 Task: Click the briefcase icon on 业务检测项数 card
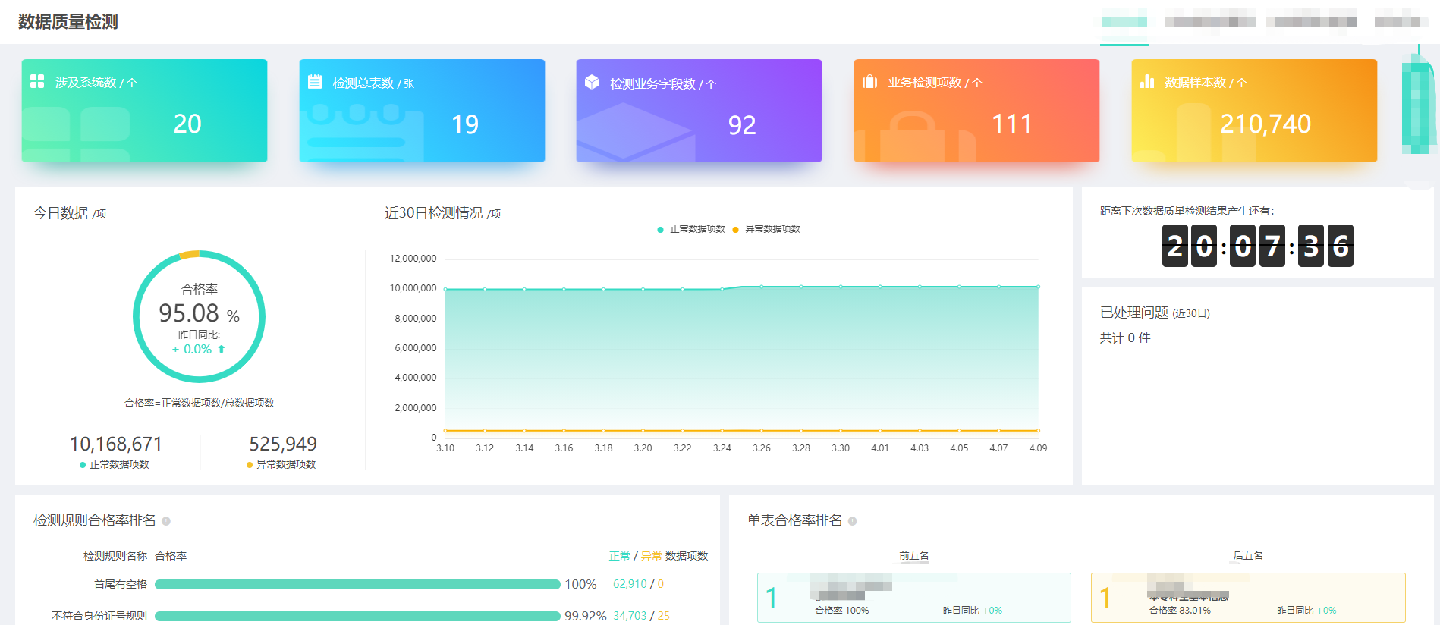coord(869,82)
